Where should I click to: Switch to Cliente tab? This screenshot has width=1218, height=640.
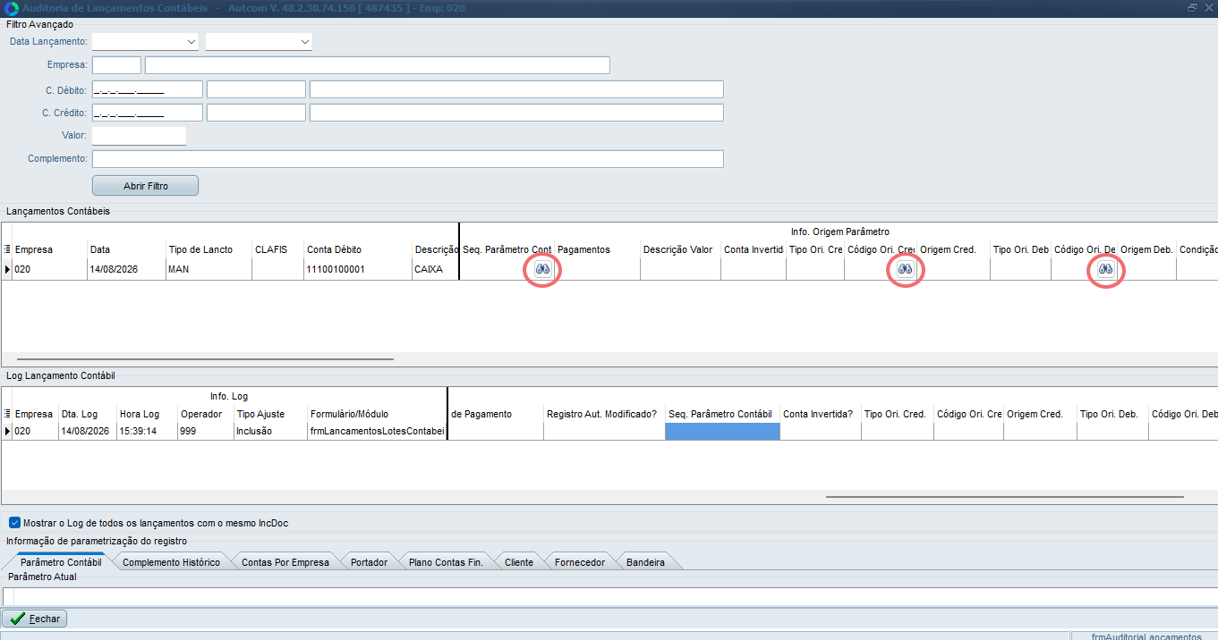pyautogui.click(x=519, y=562)
